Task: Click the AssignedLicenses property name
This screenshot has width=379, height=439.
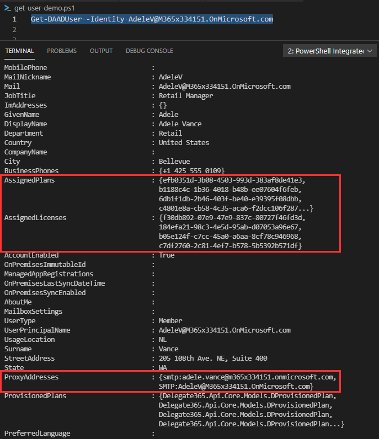Action: pyautogui.click(x=35, y=218)
